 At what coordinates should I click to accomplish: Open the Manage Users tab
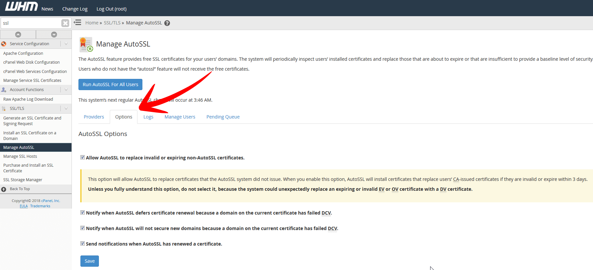point(180,117)
